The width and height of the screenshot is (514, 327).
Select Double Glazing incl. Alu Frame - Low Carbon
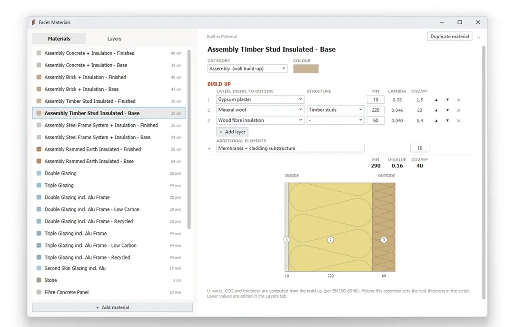[109, 209]
